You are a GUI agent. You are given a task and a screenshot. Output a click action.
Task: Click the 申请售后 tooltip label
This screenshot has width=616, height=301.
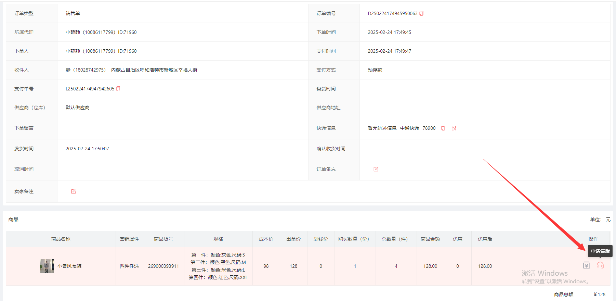click(600, 251)
